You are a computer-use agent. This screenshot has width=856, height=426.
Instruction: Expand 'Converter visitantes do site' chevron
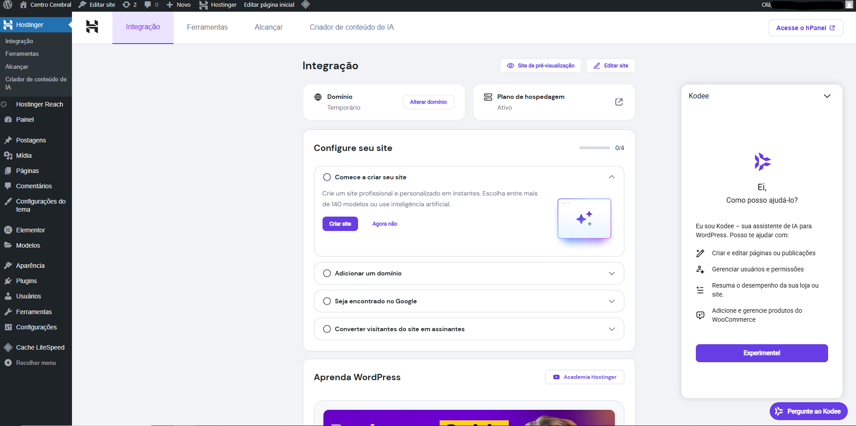pos(612,329)
